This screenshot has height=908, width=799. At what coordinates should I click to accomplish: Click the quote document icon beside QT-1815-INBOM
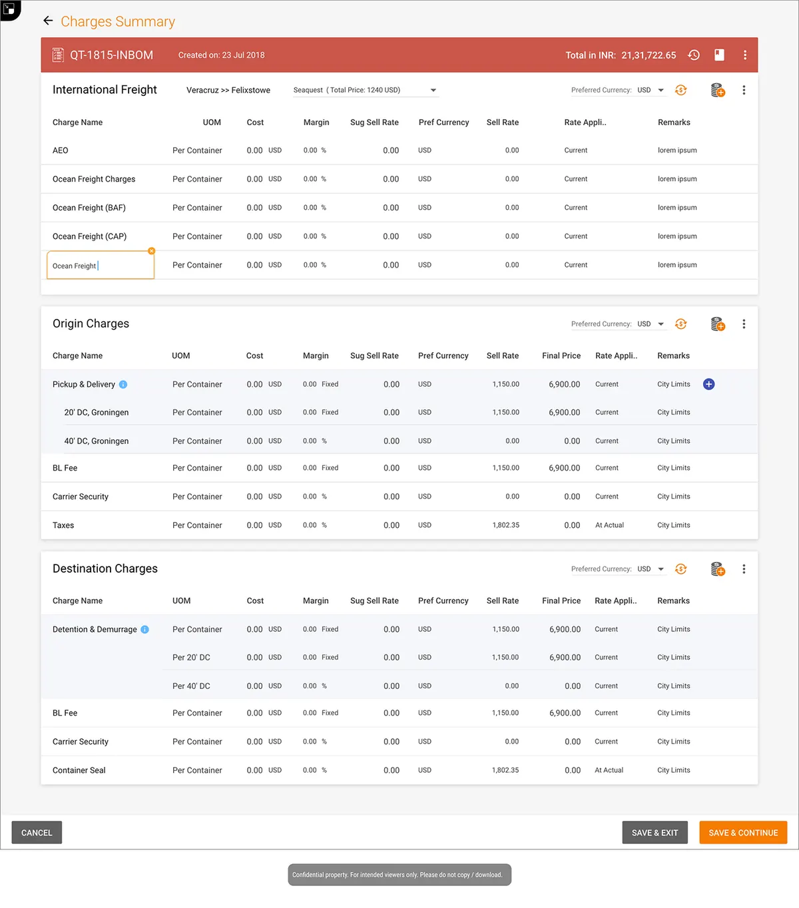click(x=58, y=55)
